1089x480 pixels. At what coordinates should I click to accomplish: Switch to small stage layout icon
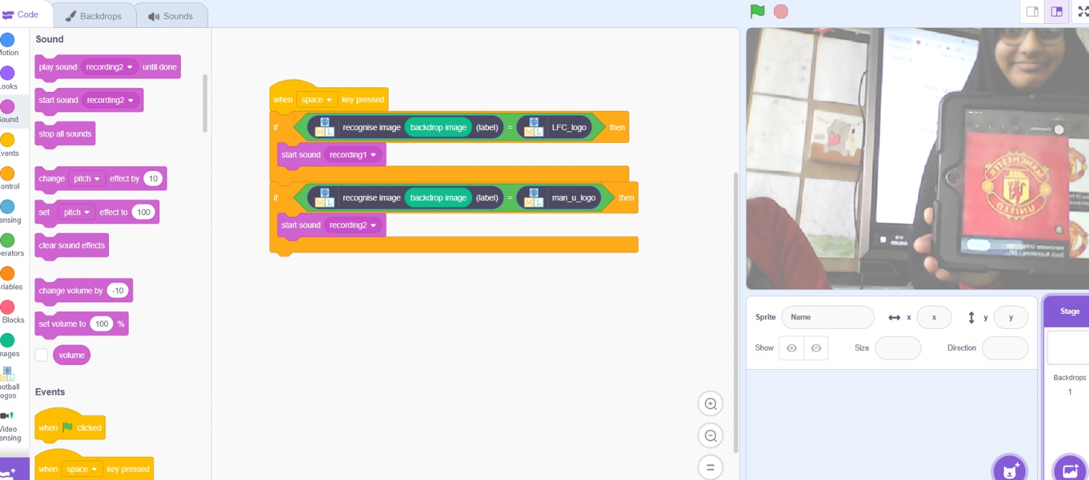click(x=1033, y=12)
